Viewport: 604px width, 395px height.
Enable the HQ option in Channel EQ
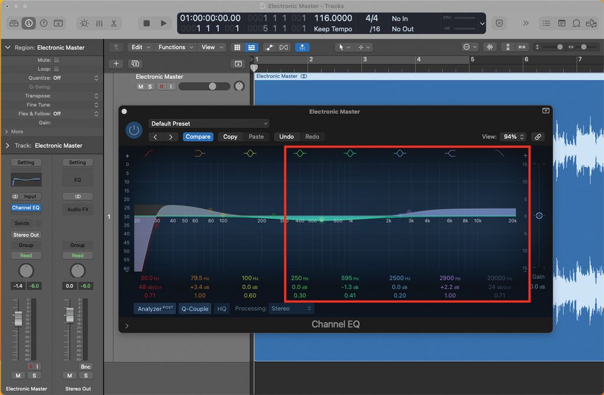(222, 308)
